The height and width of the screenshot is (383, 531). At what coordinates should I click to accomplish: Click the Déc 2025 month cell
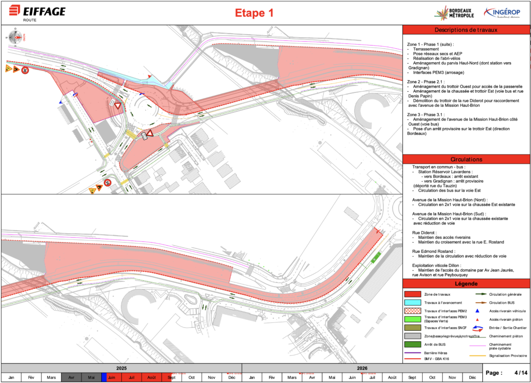232,377
